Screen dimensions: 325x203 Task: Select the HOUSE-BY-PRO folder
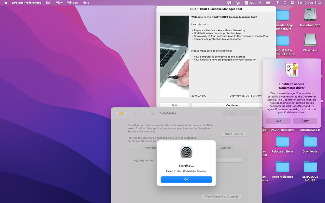coord(283,40)
